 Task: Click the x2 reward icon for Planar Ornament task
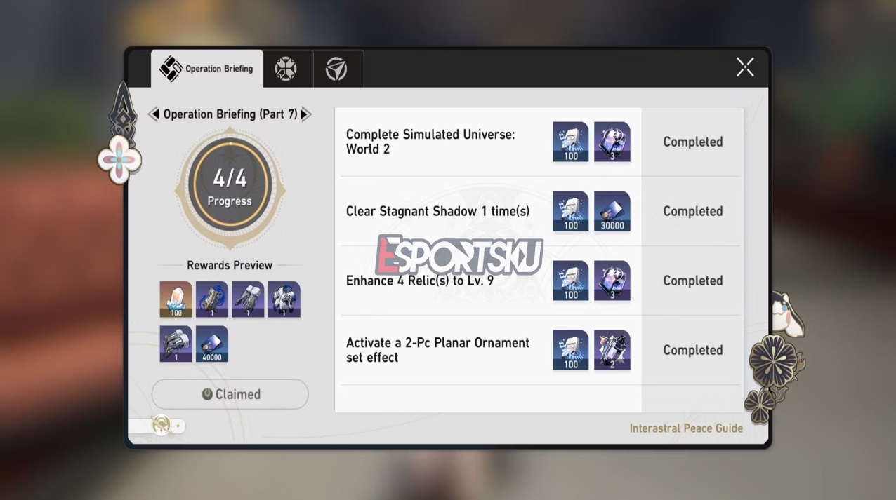pos(612,349)
